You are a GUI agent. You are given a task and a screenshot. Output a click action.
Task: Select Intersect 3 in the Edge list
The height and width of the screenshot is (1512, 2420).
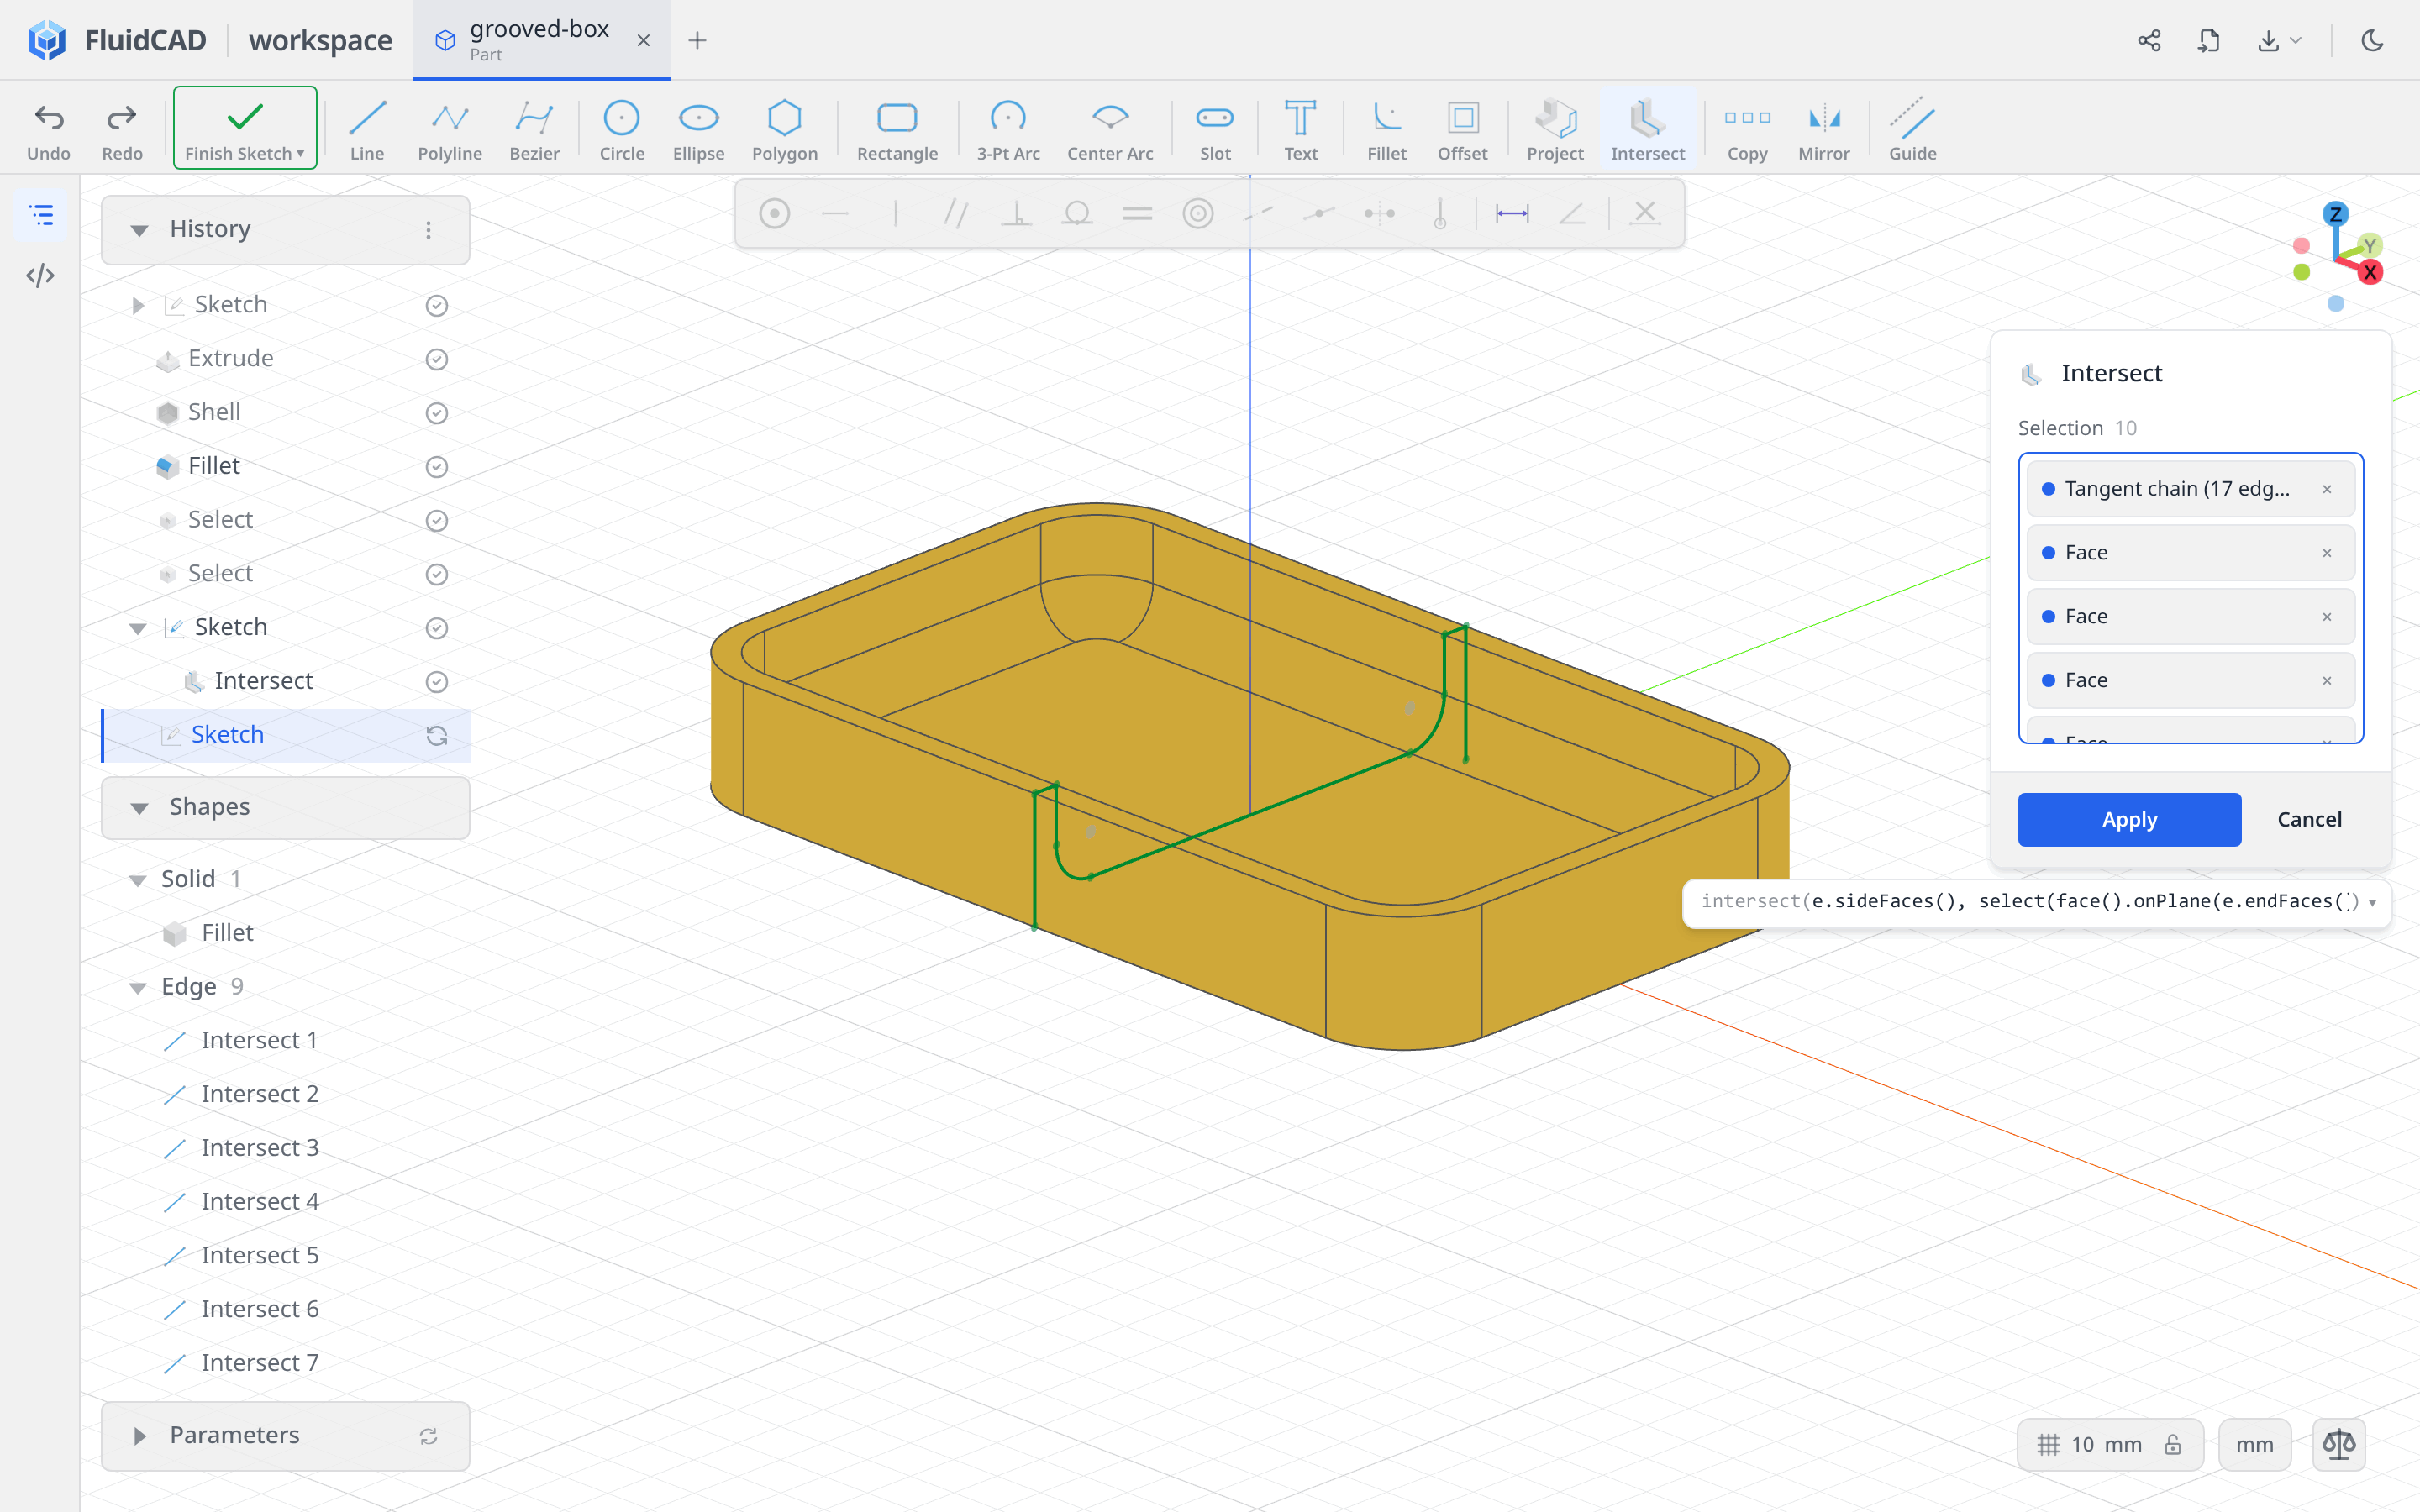[x=259, y=1147]
